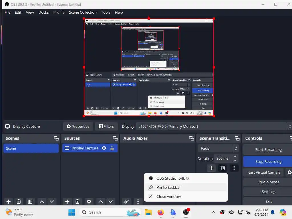The height and width of the screenshot is (219, 292).
Task: Open the Fade transition dropdown
Action: pos(218,148)
